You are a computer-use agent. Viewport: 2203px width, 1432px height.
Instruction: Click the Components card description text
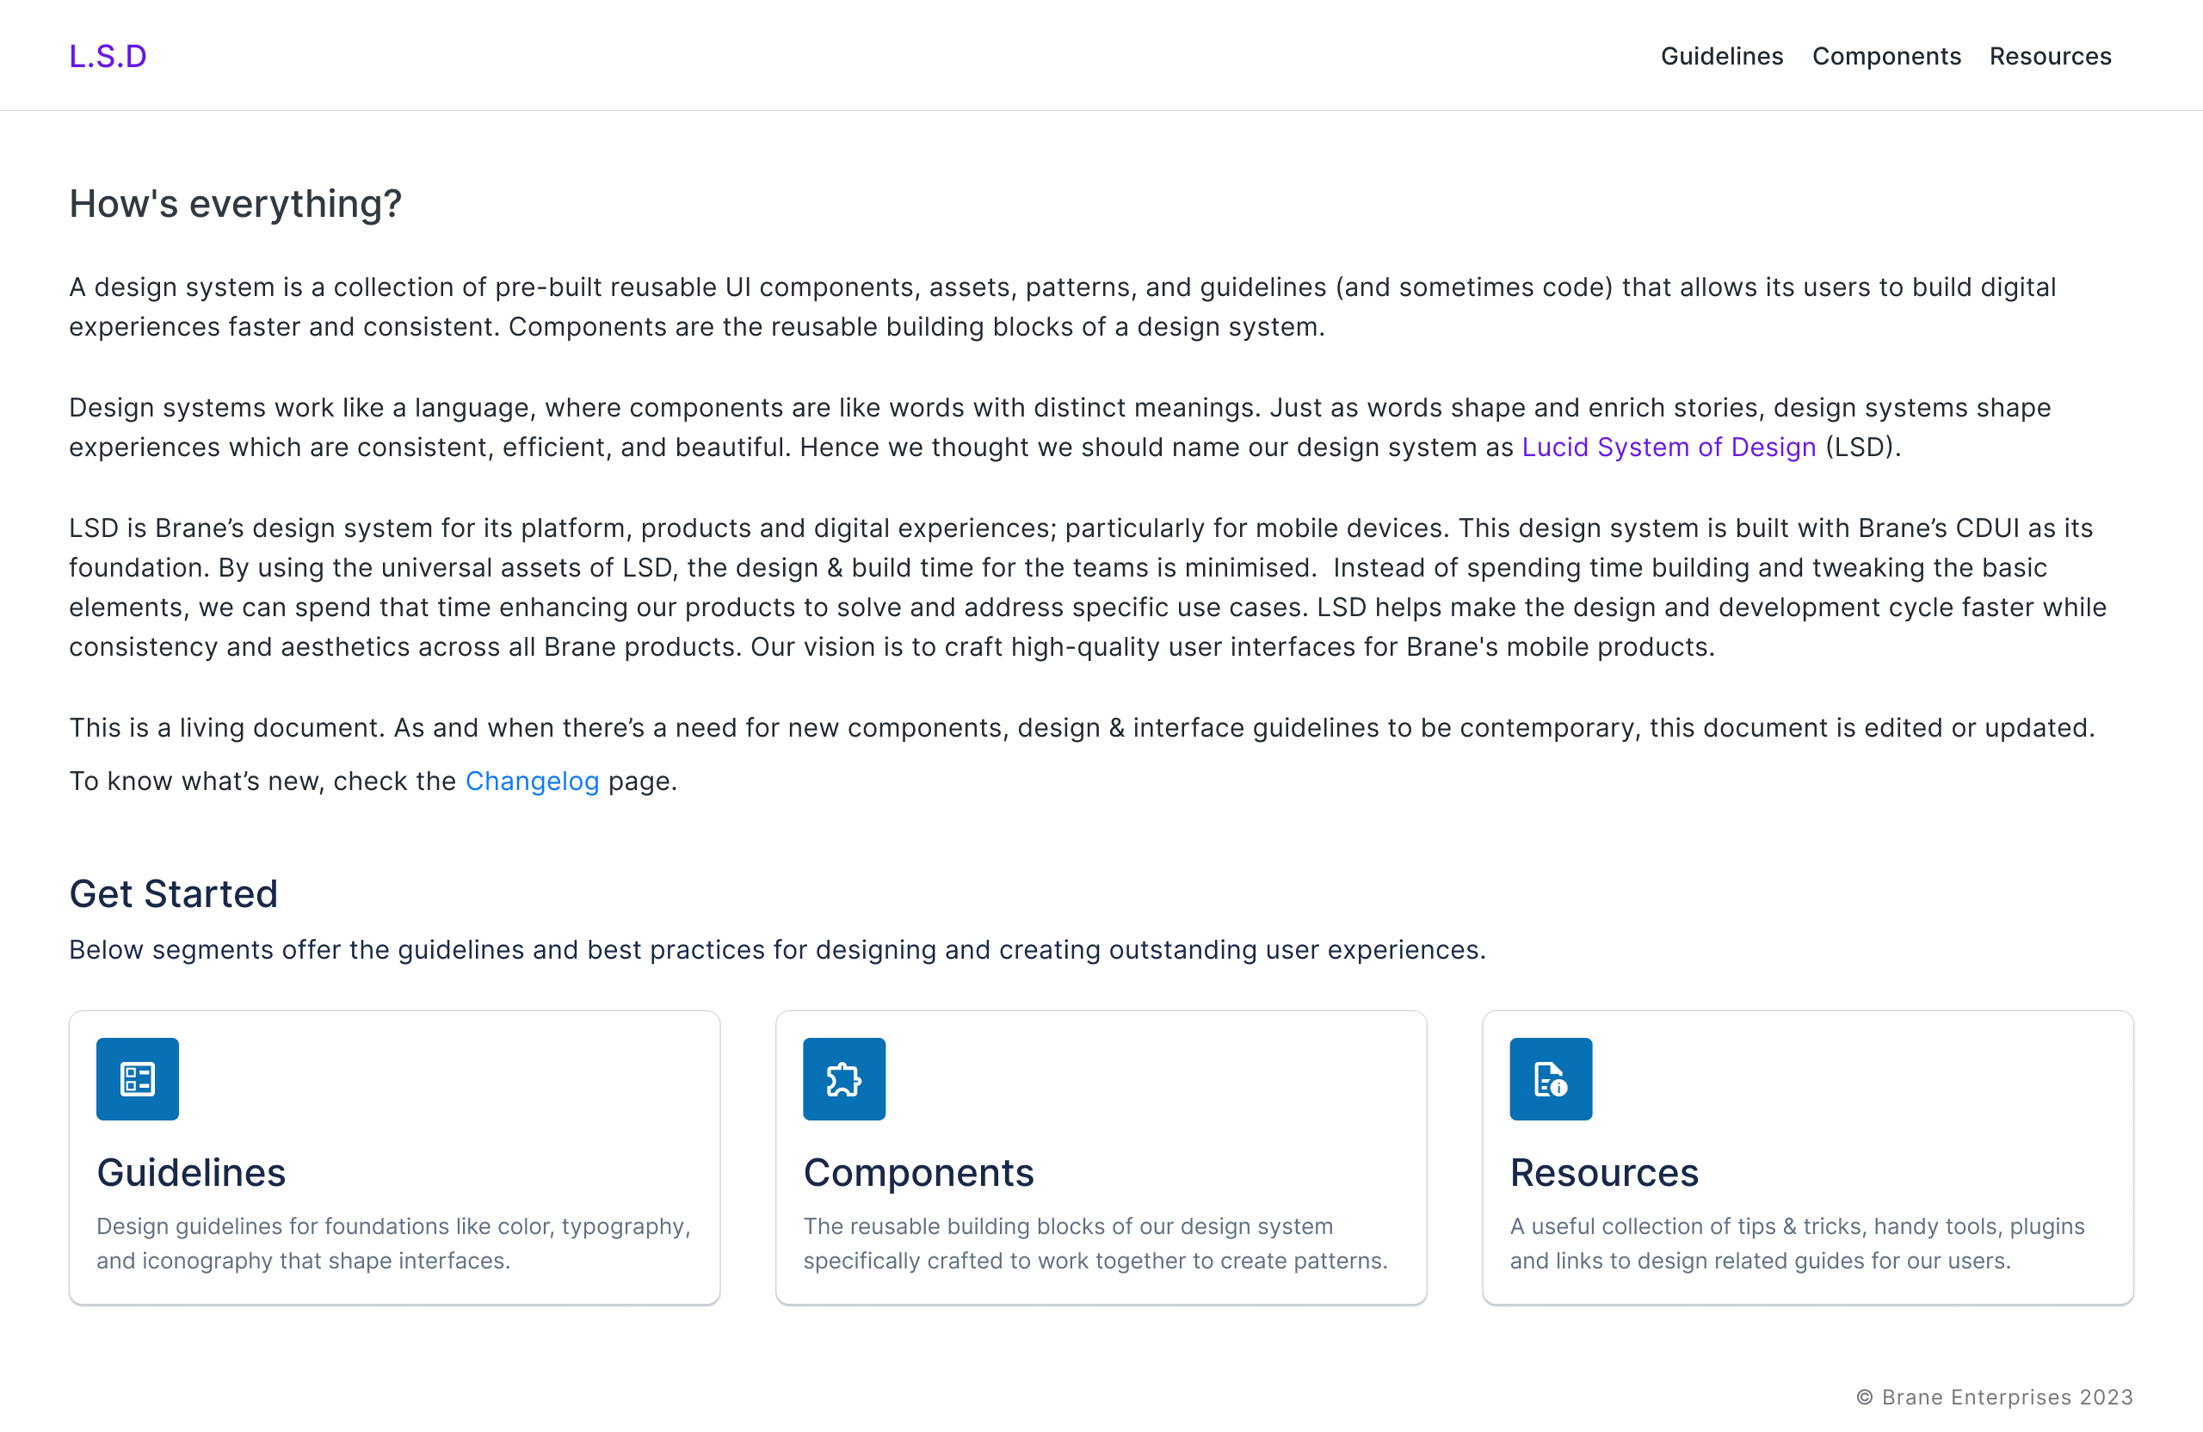pos(1095,1244)
